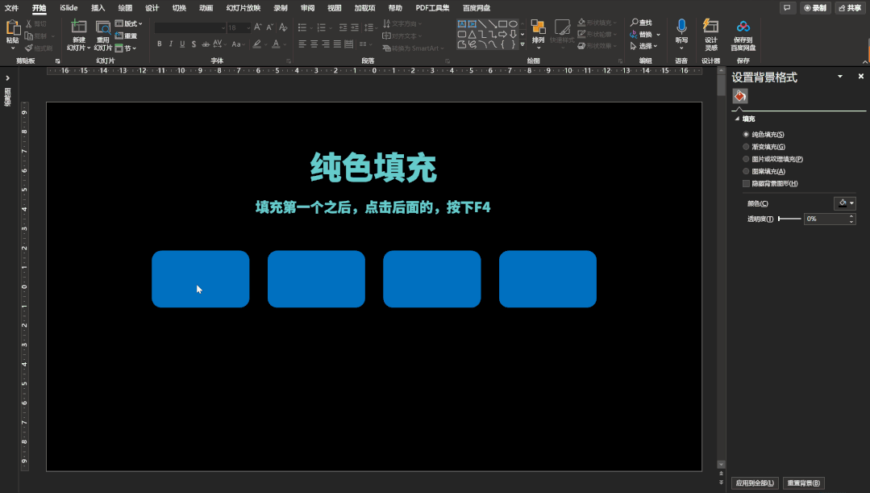Enable 隐藏背景图形 checkbox
Viewport: 870px width, 493px height.
[x=746, y=183]
